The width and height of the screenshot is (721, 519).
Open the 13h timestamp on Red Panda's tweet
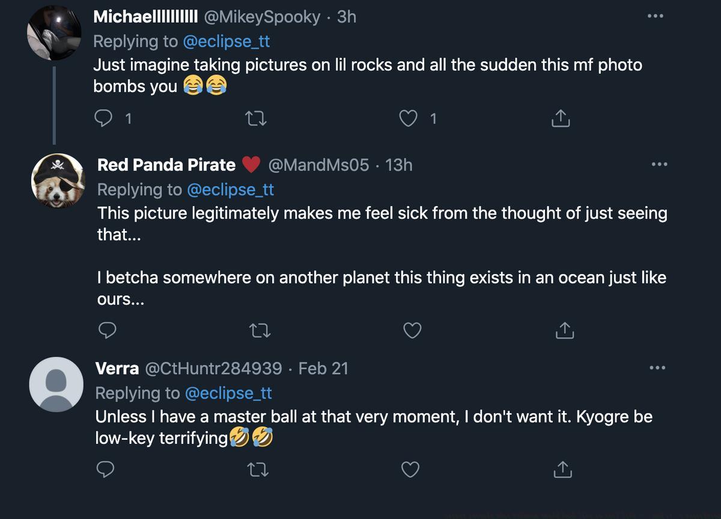pyautogui.click(x=398, y=165)
